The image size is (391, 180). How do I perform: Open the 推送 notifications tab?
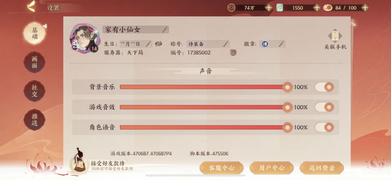pyautogui.click(x=34, y=120)
